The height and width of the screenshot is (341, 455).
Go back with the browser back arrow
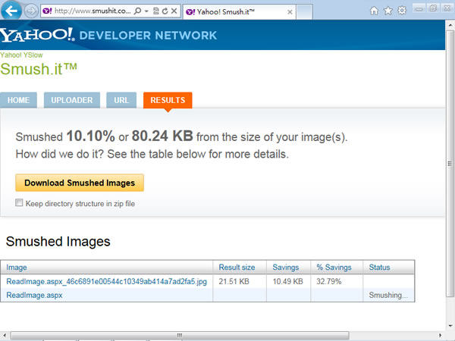click(11, 11)
